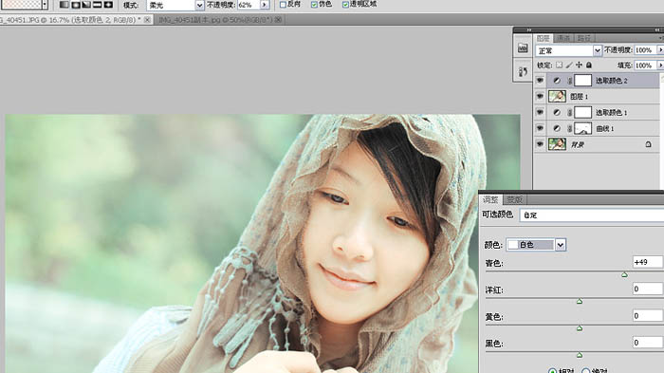Select the 图层 1 layer thumbnail
The width and height of the screenshot is (664, 373).
tap(557, 96)
